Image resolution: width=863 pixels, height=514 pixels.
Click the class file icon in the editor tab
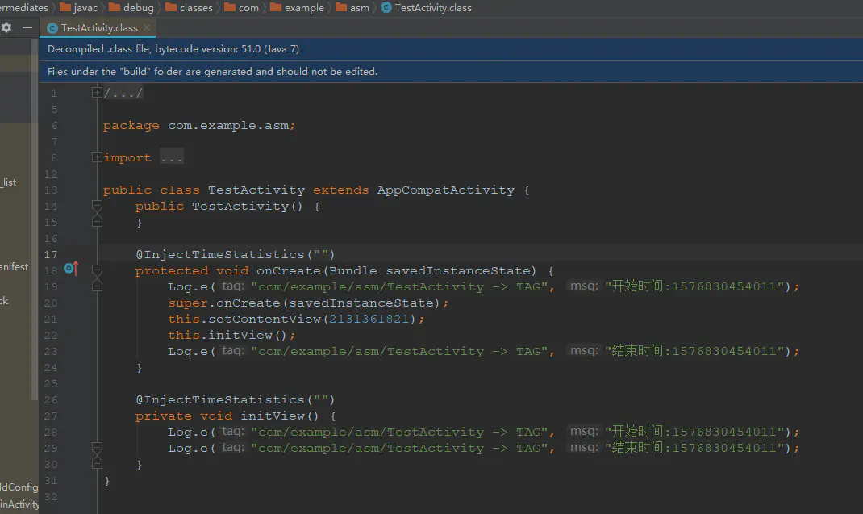coord(52,28)
